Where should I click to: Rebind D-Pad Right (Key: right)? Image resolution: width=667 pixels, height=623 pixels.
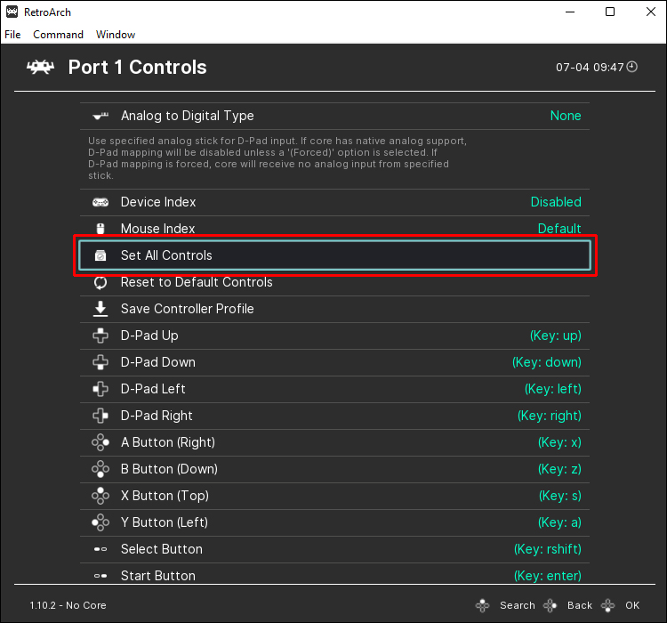334,416
